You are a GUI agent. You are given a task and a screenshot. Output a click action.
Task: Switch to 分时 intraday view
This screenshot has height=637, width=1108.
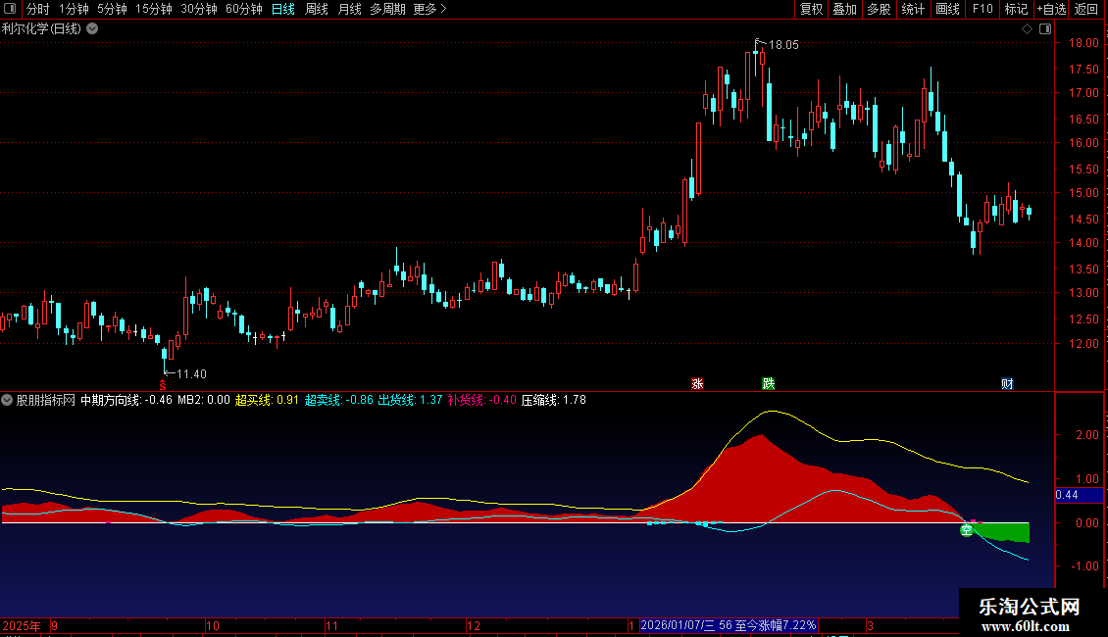[x=37, y=9]
